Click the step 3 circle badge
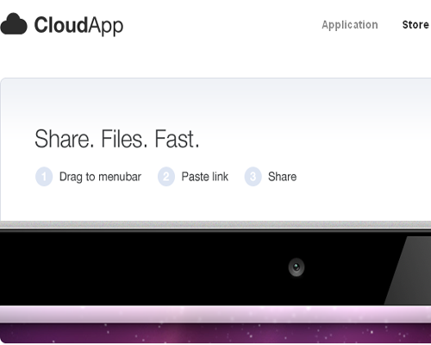 253,177
